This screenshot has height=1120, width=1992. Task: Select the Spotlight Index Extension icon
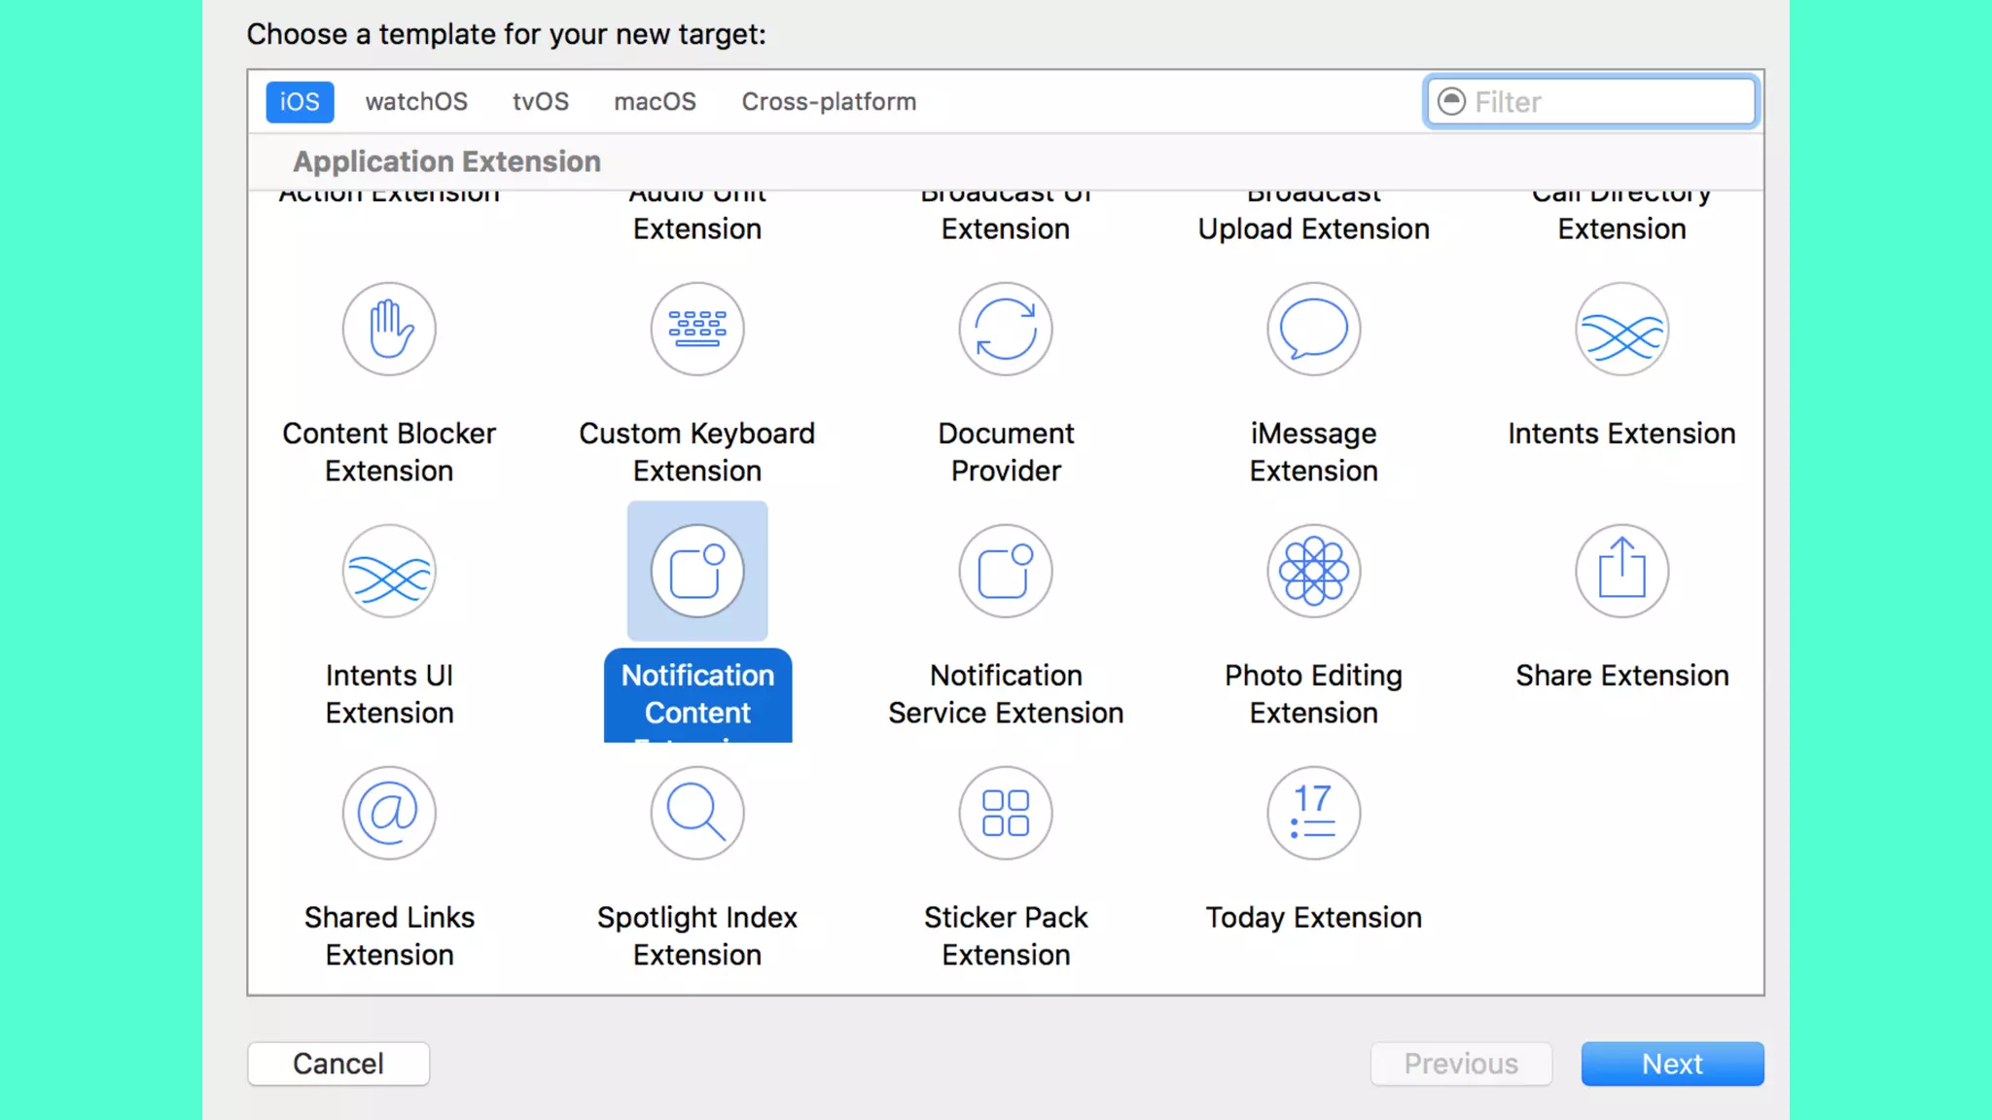click(696, 814)
